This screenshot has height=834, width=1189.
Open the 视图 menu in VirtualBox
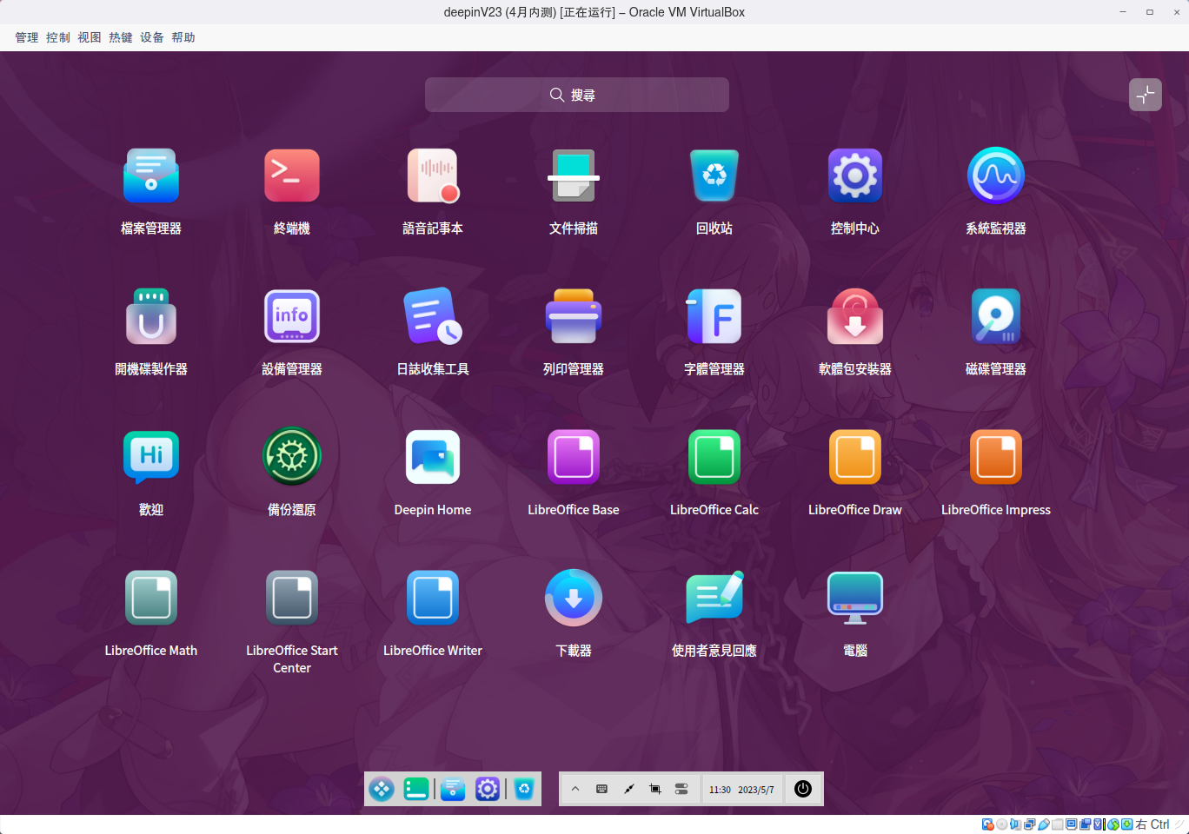click(x=89, y=37)
